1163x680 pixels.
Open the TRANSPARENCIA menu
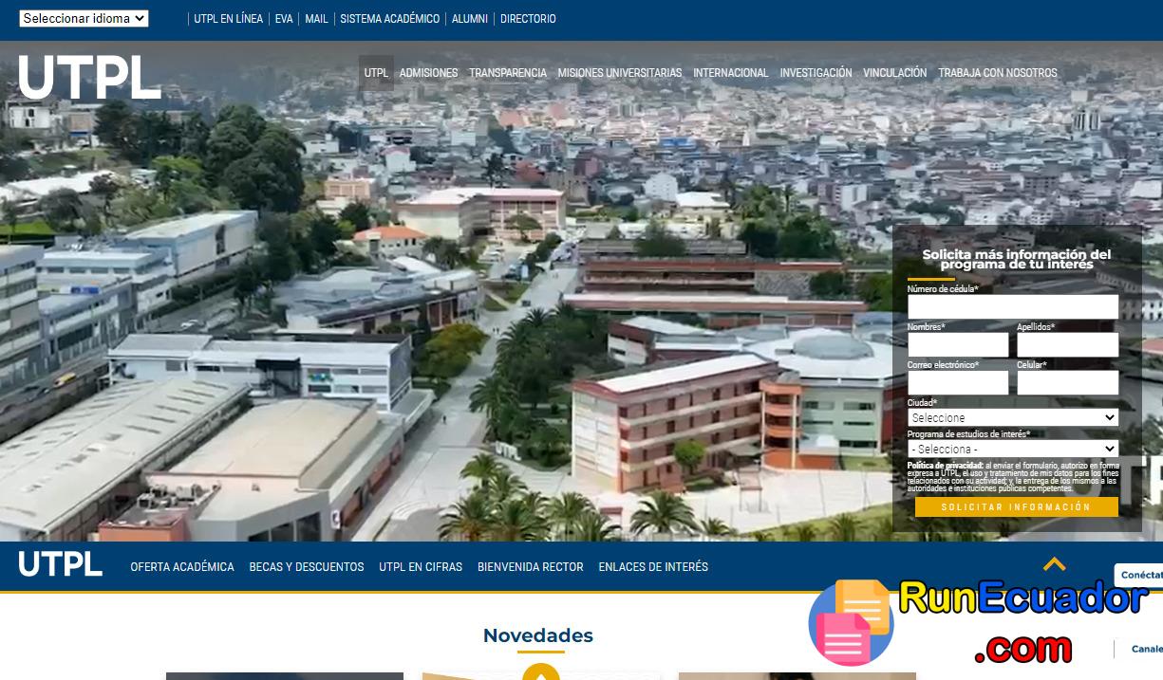508,72
